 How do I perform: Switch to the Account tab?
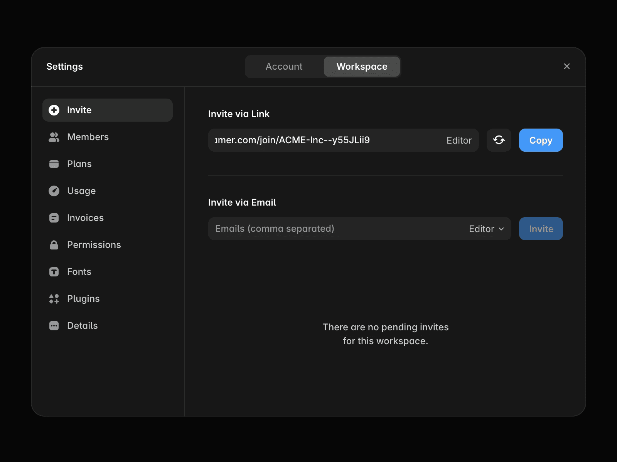point(284,67)
